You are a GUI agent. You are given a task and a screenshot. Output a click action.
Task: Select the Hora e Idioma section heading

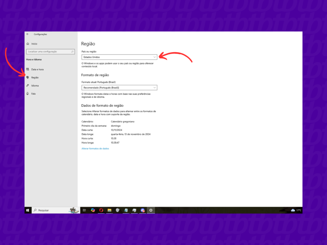tap(34, 59)
